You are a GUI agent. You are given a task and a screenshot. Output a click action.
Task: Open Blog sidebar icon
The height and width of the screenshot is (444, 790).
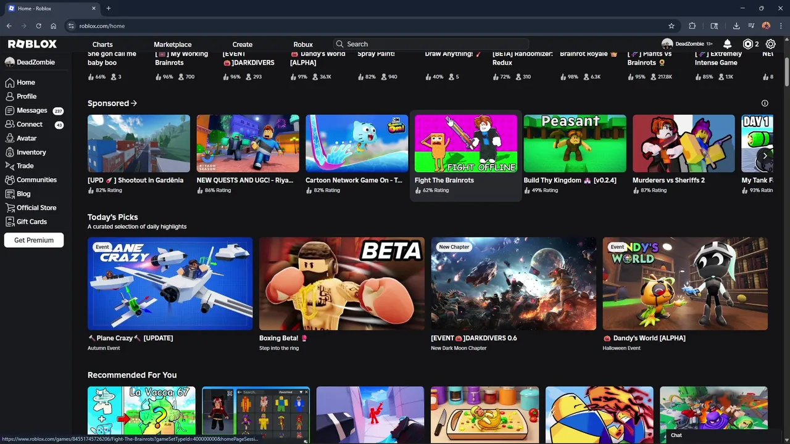coord(9,194)
